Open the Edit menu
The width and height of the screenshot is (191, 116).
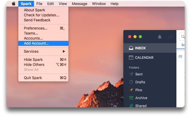(50, 4)
